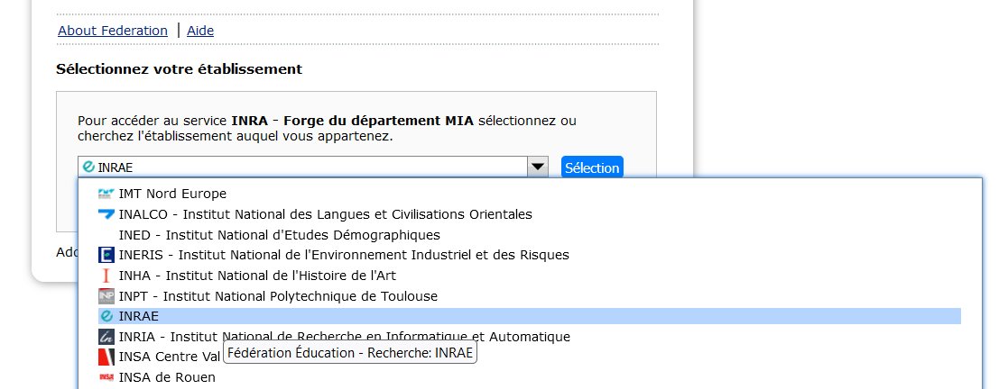Screen dimensions: 1008x389
Task: Click the INHA logo icon
Action: [106, 276]
